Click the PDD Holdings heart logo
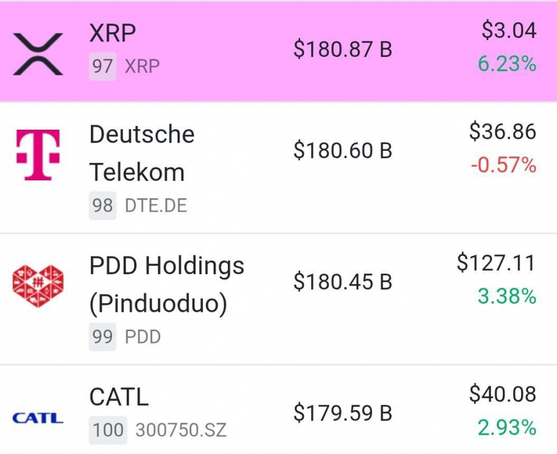557x454 pixels. pyautogui.click(x=38, y=286)
